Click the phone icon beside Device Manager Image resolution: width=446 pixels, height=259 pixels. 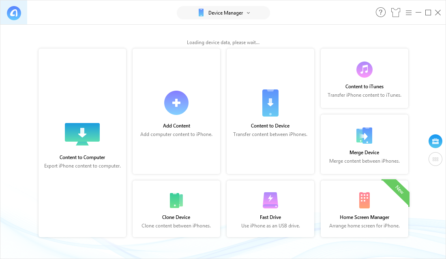pos(201,13)
